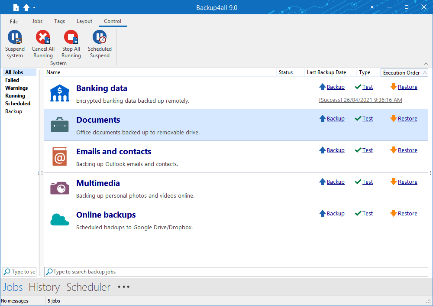Viewport: 433px width, 306px height.
Task: Click the Suspend system icon
Action: 15,38
